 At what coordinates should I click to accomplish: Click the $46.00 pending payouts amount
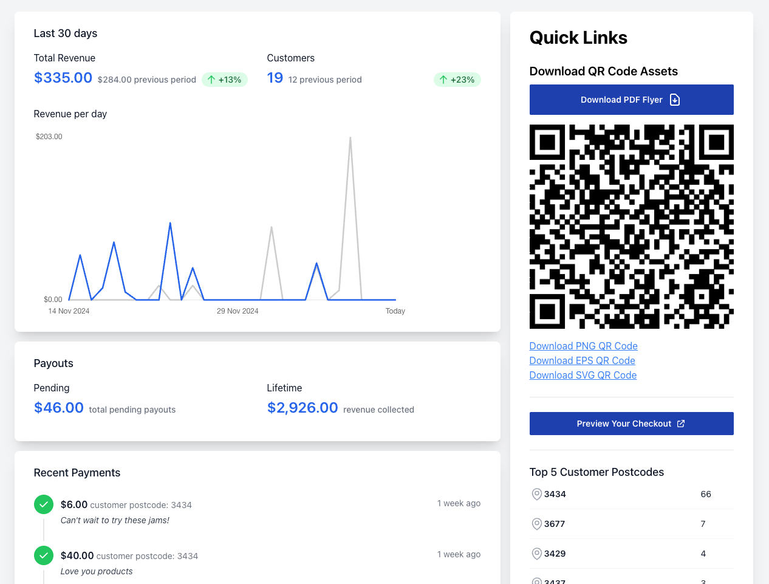tap(59, 408)
